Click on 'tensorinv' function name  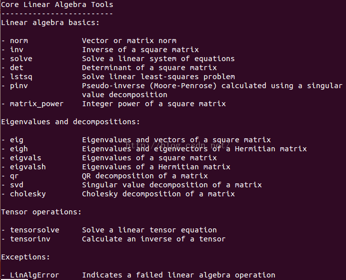(30, 239)
